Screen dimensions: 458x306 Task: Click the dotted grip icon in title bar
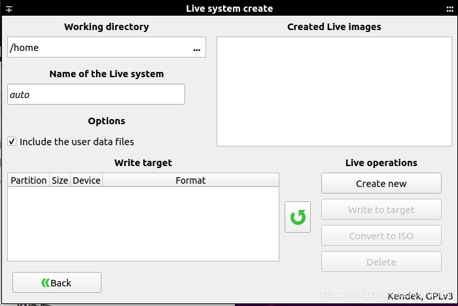click(x=450, y=9)
